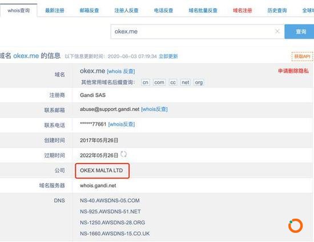Open whois 反查 link next to domain
The width and height of the screenshot is (314, 242).
pos(121,71)
